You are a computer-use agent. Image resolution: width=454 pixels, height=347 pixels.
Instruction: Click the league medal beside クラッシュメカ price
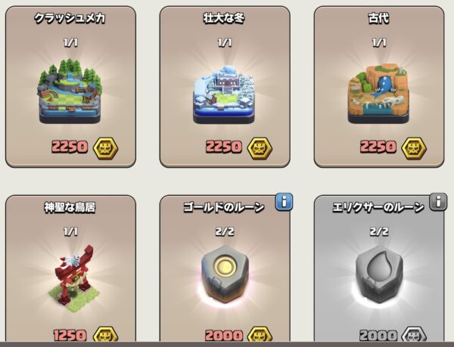105,149
